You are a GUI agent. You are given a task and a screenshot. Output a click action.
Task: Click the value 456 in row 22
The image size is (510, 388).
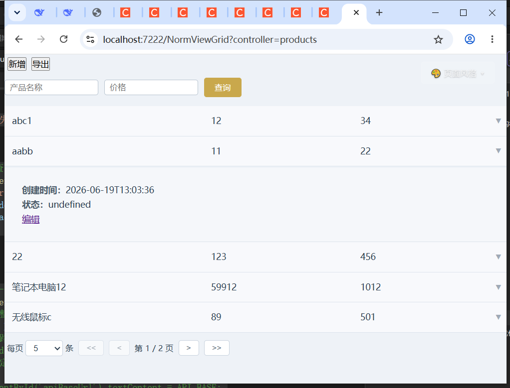pyautogui.click(x=368, y=257)
